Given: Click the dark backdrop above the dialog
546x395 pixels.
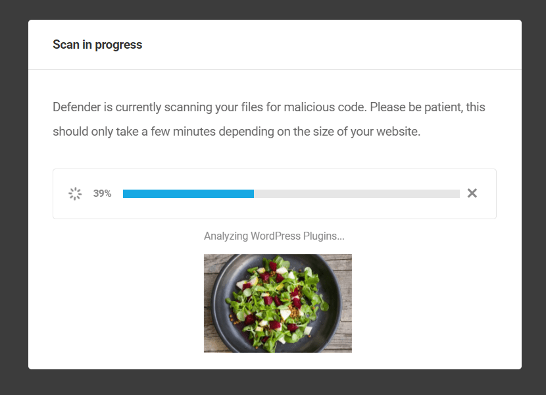Looking at the screenshot, I should pos(273,9).
